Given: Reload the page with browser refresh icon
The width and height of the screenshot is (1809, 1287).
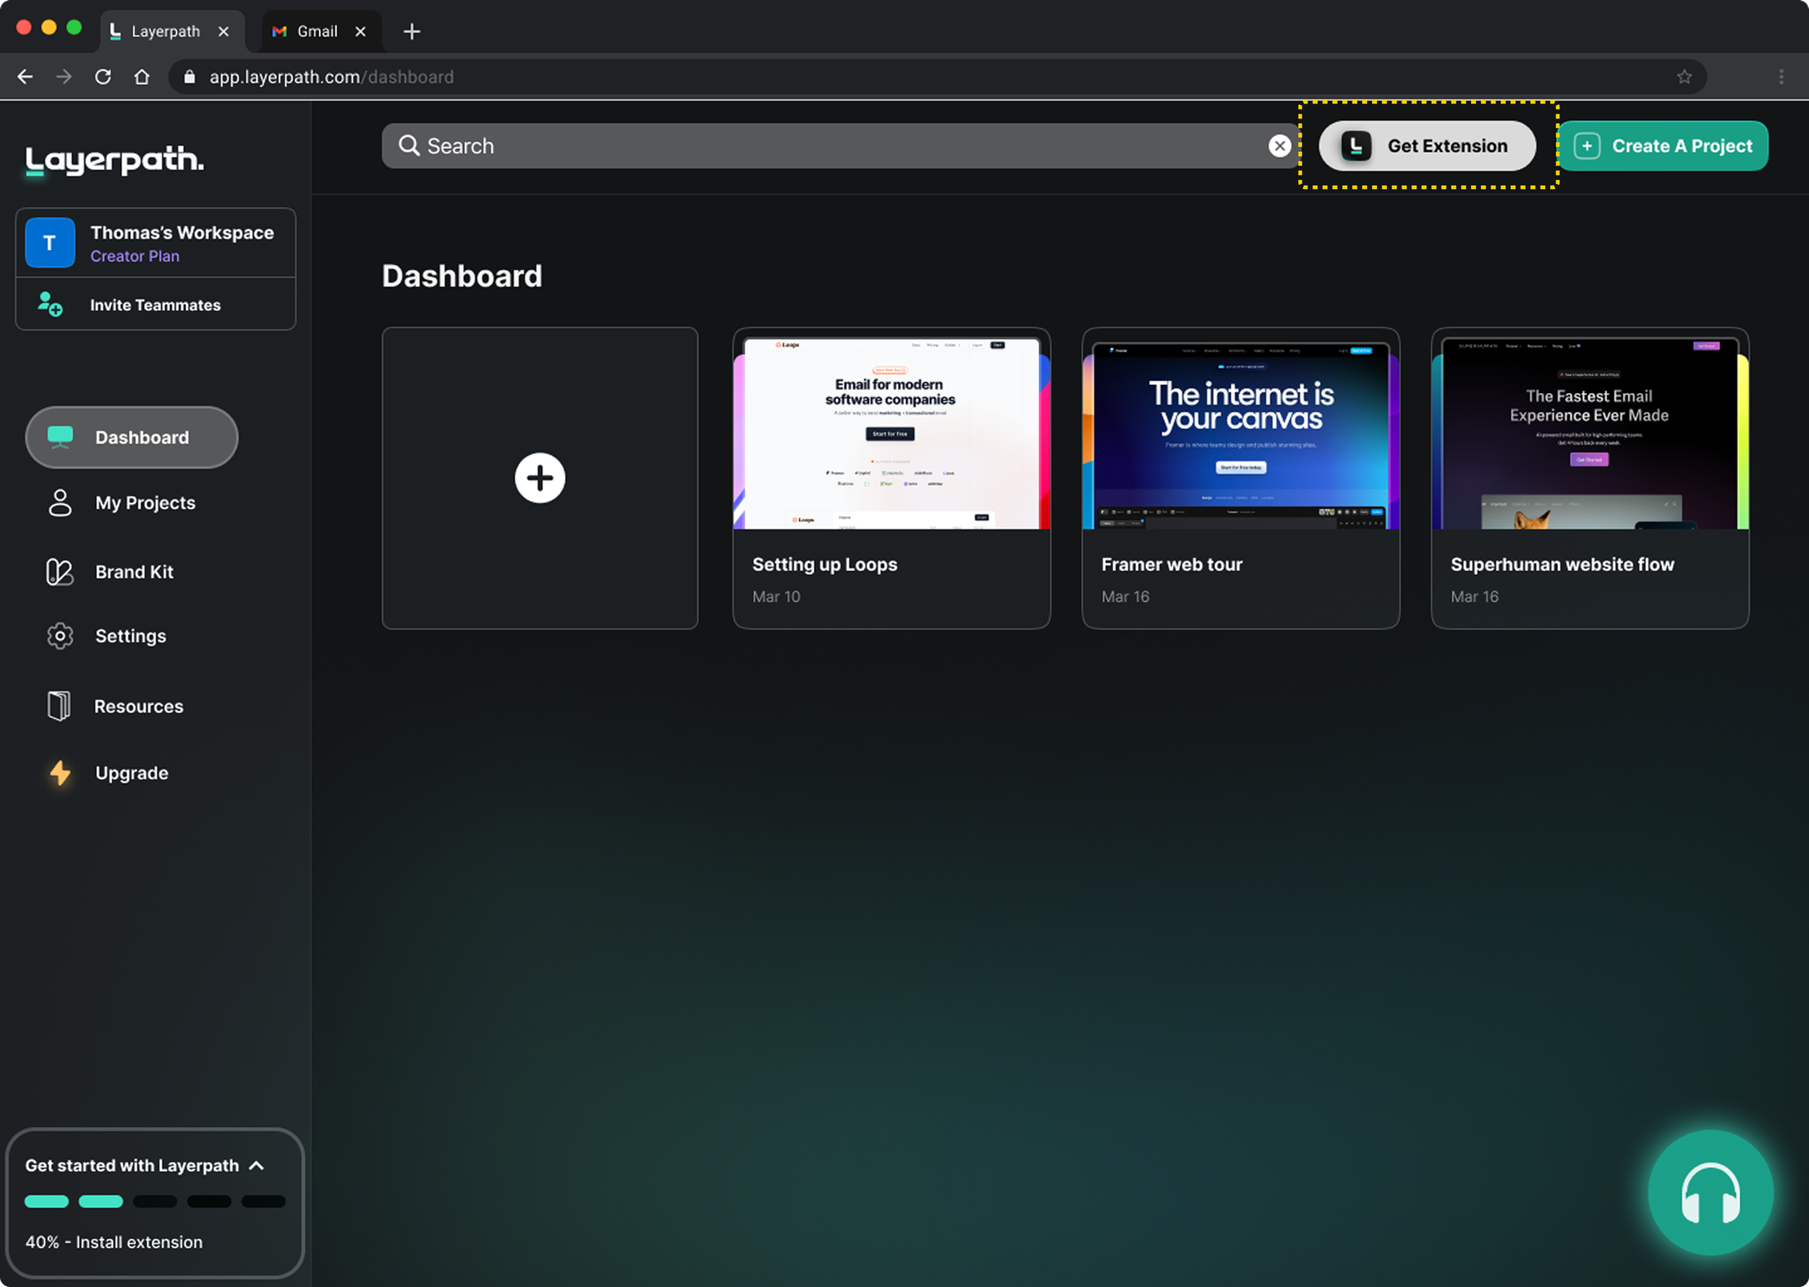Looking at the screenshot, I should [x=103, y=77].
